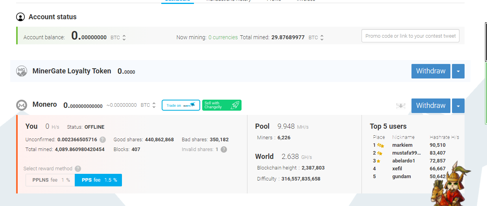Withdraw MinerGate Loyalty Token
This screenshot has width=487, height=206.
pos(431,71)
